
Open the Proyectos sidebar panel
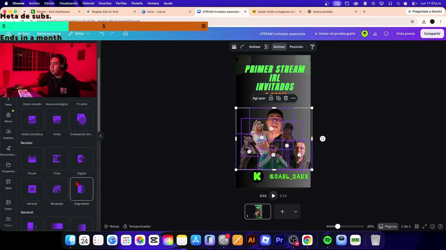point(8,167)
